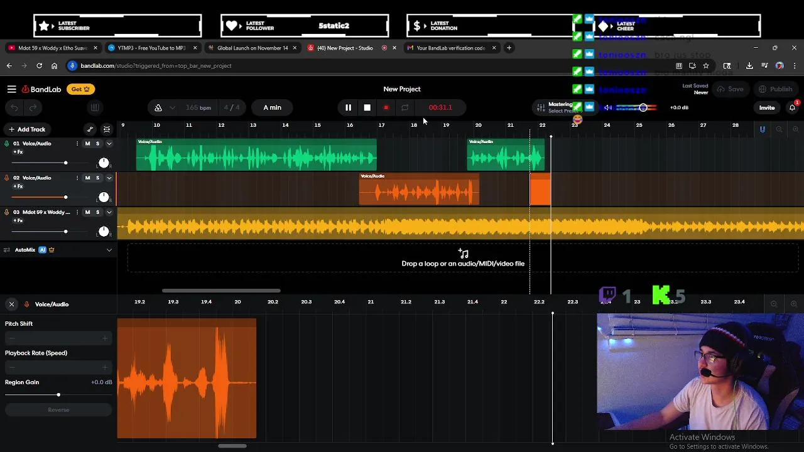Open a new browser tab
Viewport: 804px width, 452px height.
509,48
